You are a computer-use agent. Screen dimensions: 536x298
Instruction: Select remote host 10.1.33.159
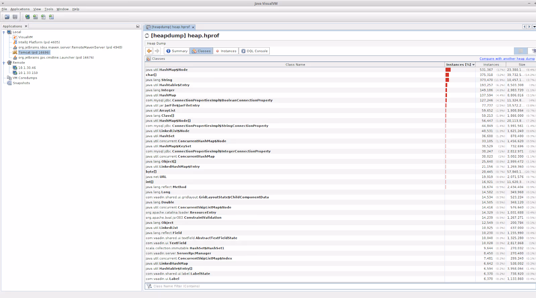[28, 73]
